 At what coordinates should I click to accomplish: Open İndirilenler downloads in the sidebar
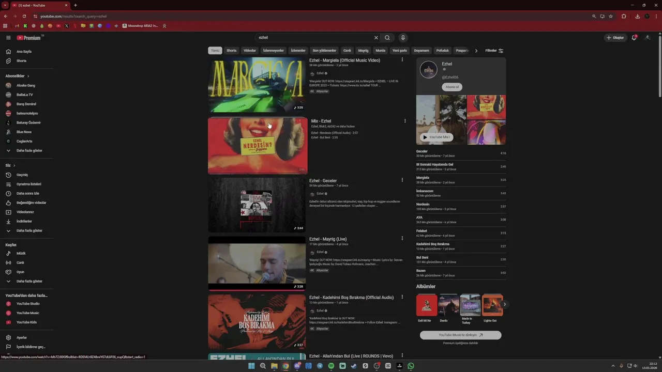[24, 221]
